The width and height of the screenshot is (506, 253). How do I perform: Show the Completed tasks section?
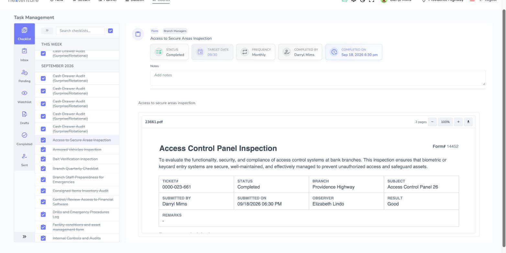[x=24, y=138]
